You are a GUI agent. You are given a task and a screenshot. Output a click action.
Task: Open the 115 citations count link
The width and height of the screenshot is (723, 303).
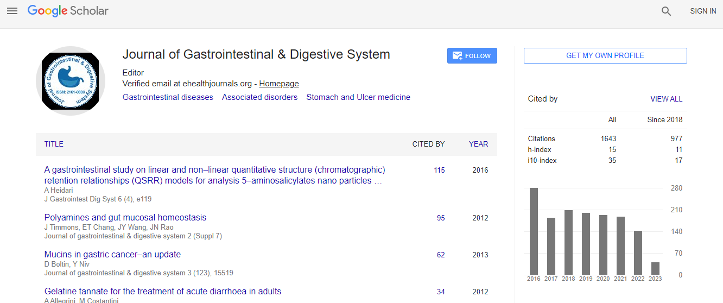(439, 170)
